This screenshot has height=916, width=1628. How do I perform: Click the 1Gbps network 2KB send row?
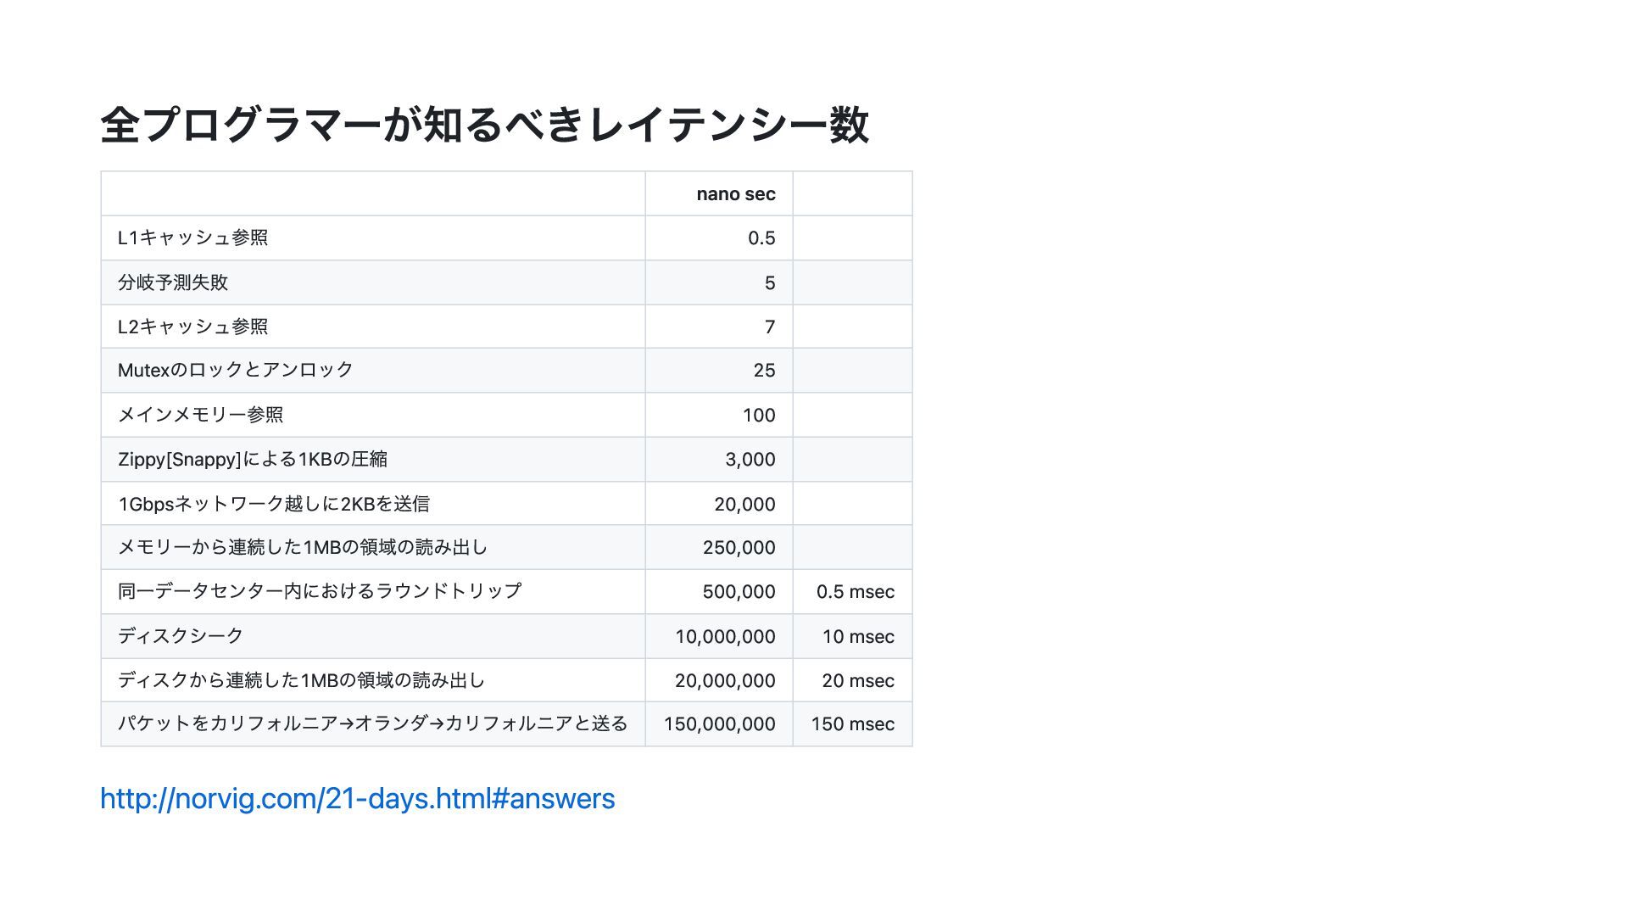(x=273, y=504)
